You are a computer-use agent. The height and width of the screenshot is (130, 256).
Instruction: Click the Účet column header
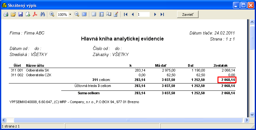pos(17,65)
